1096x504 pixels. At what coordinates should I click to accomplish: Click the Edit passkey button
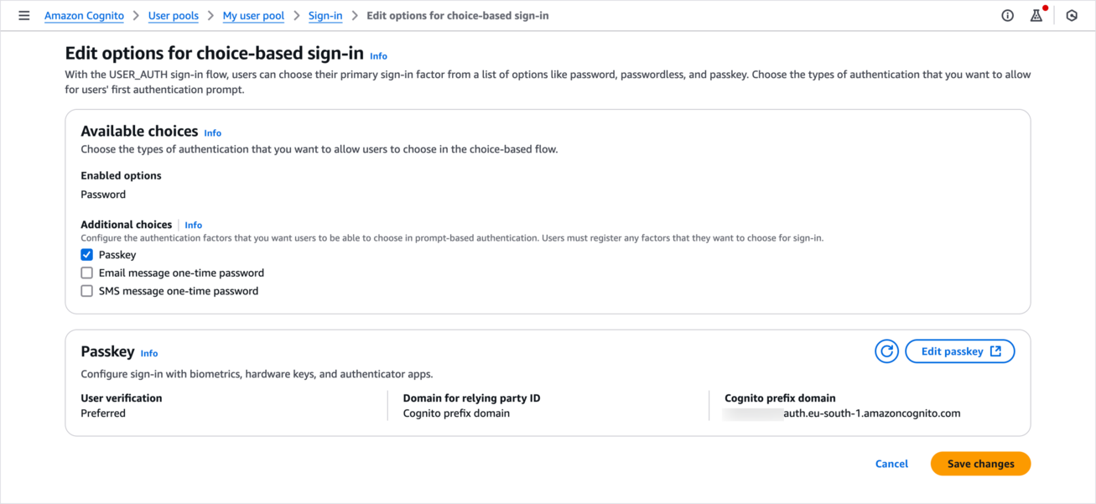(x=960, y=351)
